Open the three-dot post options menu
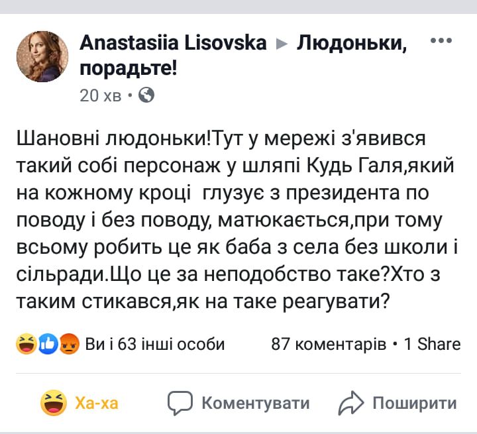The height and width of the screenshot is (434, 477). coord(441,40)
